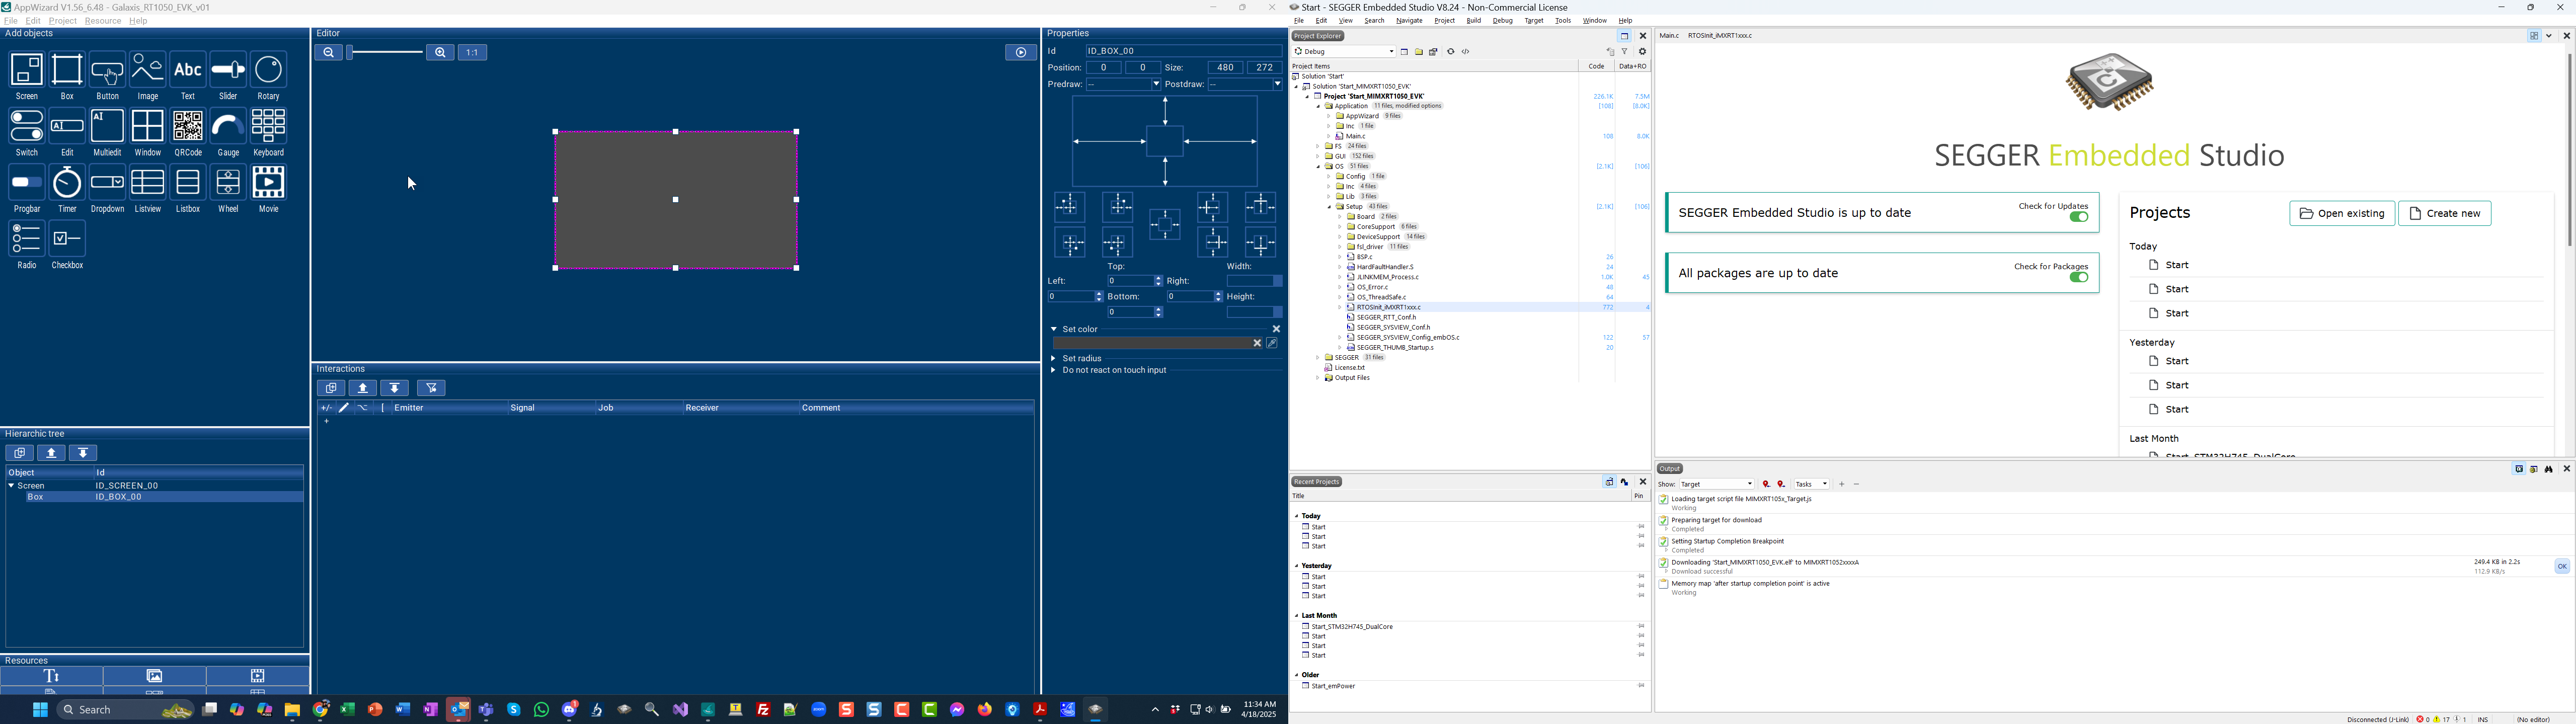
Task: Open Windows Start button on taskbar
Action: [40, 711]
